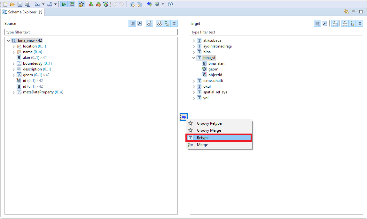Choose Retype from the mapping menu
The height and width of the screenshot is (219, 367).
pos(219,138)
